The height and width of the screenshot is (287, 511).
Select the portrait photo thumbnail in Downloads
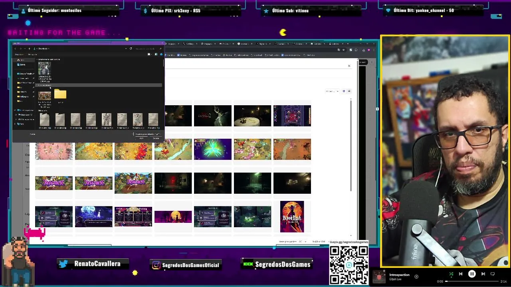45,68
